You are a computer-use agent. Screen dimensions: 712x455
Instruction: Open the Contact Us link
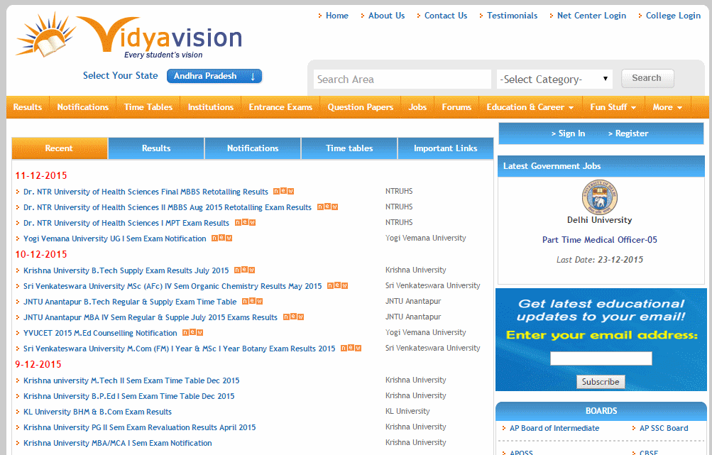tap(446, 16)
